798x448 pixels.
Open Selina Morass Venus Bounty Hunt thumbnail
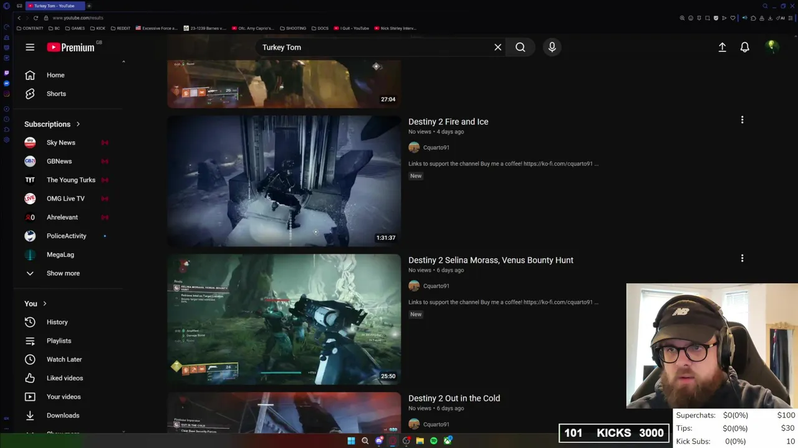tap(284, 319)
